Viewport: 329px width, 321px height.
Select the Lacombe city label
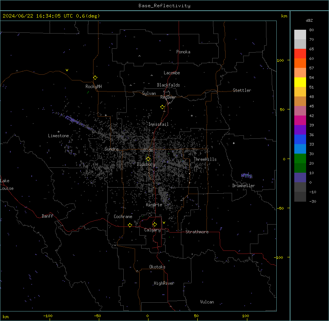point(172,73)
